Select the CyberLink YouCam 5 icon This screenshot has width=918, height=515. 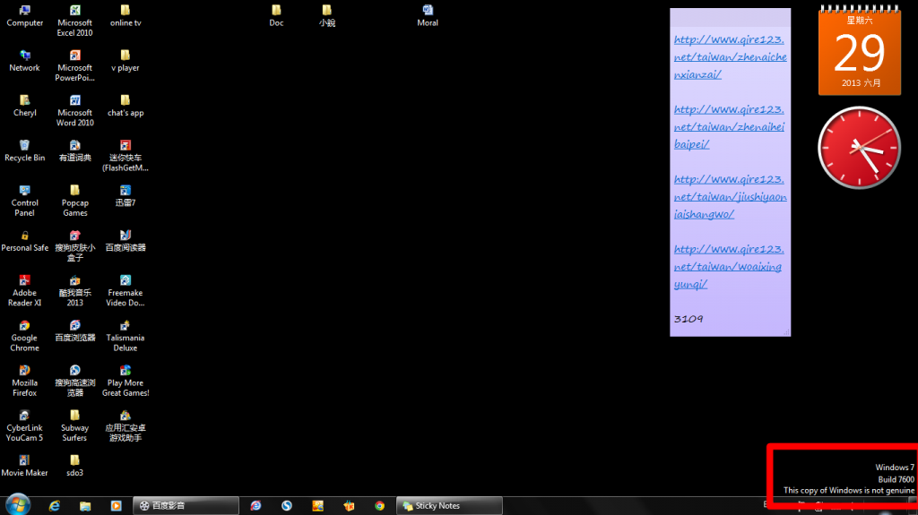click(24, 416)
